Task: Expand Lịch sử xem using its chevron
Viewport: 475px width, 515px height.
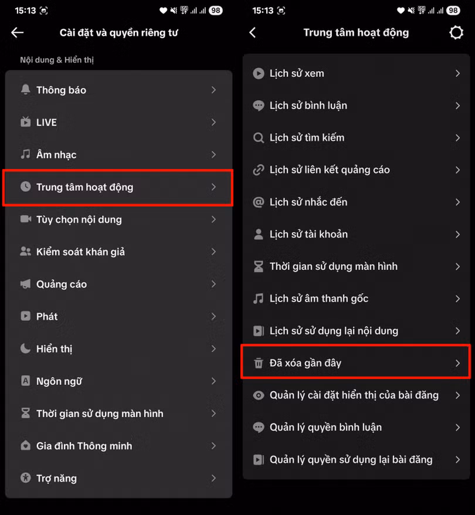Action: pos(457,73)
